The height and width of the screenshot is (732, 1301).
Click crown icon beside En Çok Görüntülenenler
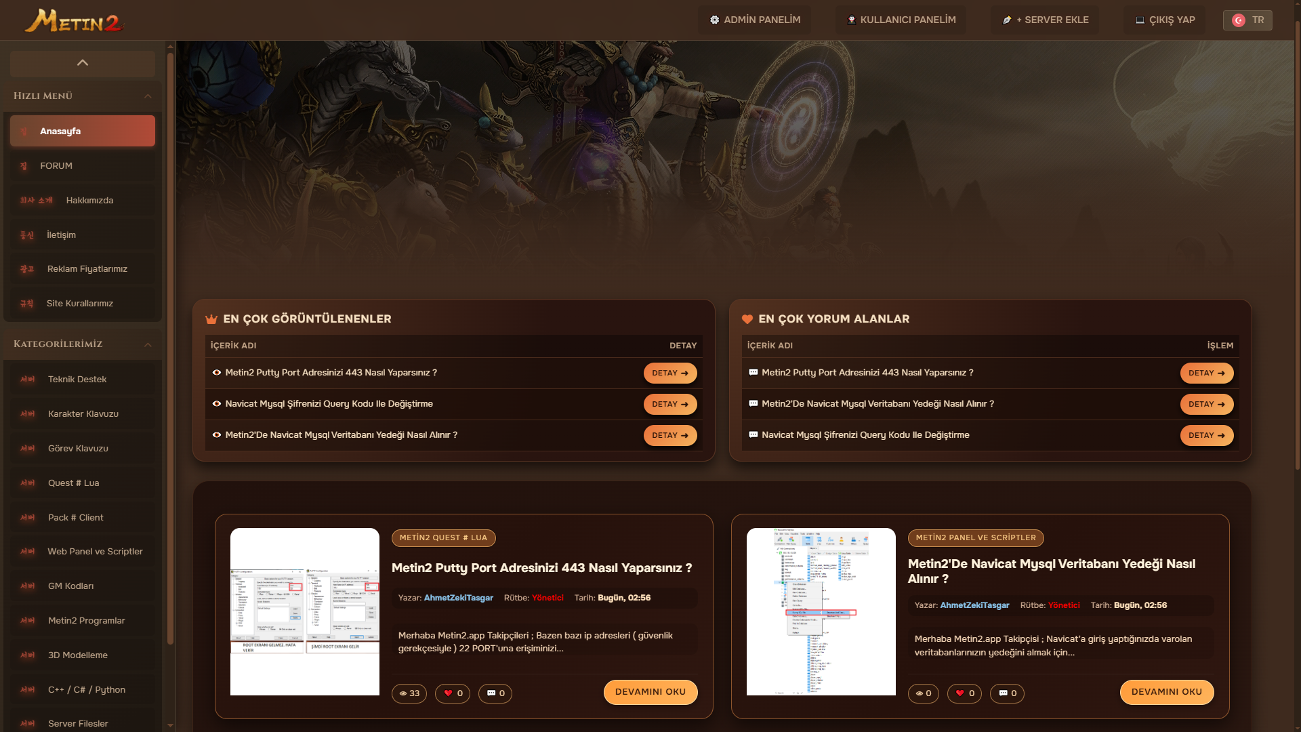(211, 319)
